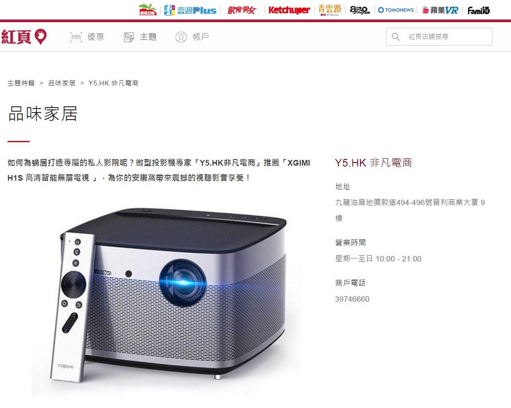Click the auto express logo
Image resolution: width=511 pixels, height=408 pixels.
coord(360,10)
